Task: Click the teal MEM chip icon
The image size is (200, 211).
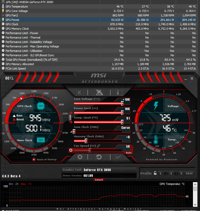Action: (x=41, y=140)
